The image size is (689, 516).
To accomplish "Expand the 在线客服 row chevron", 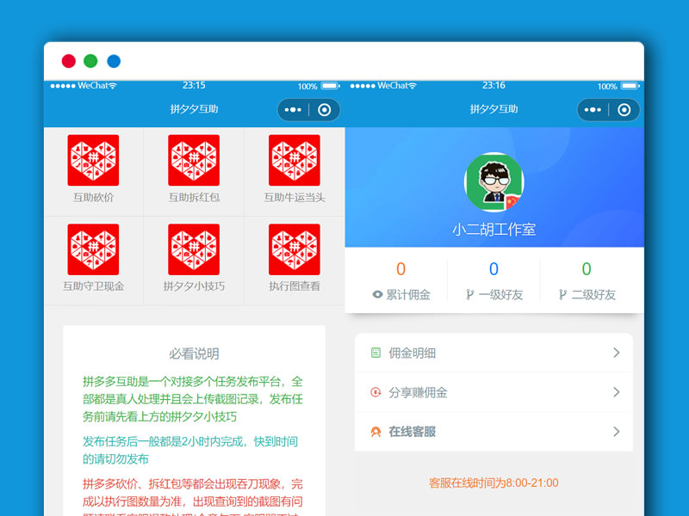I will (618, 432).
